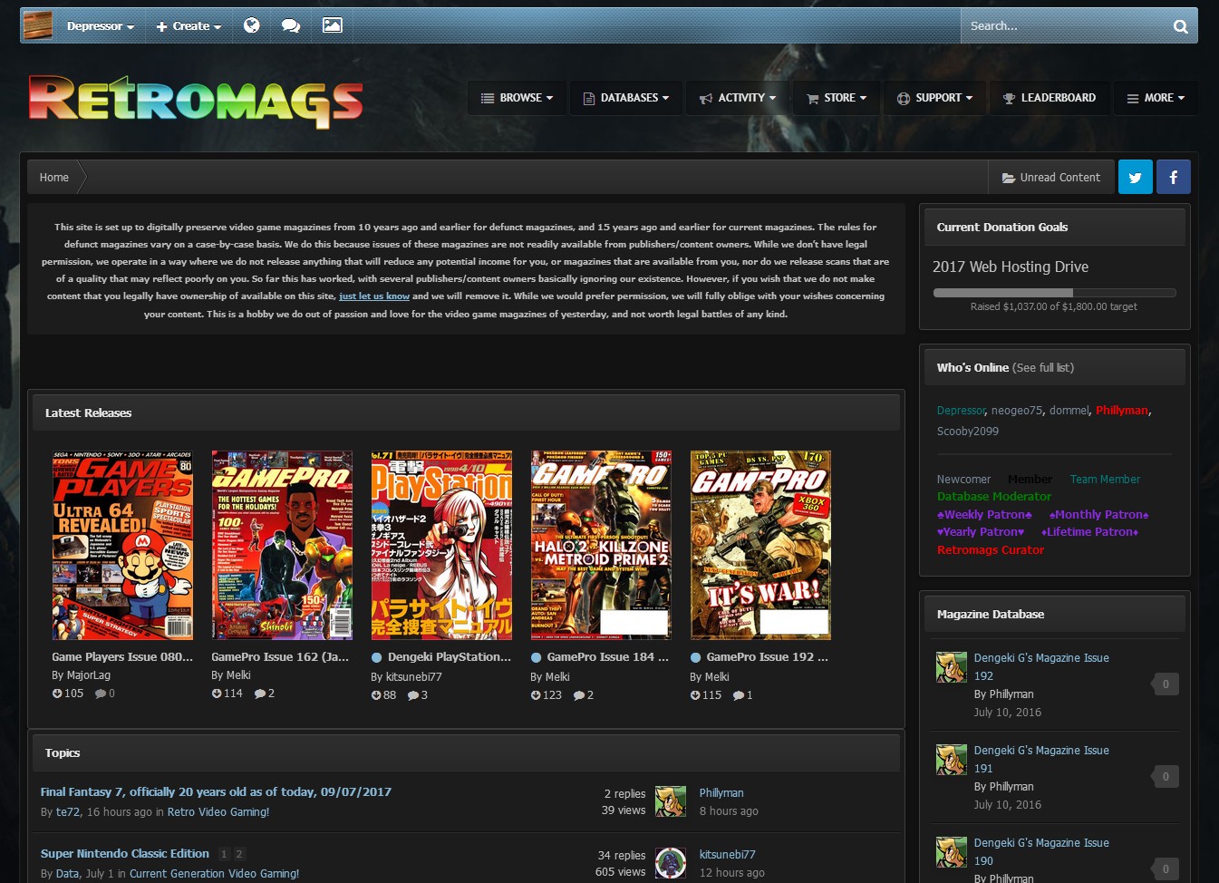Open 2017 Web Hosting Drive donation goal

point(1011,267)
